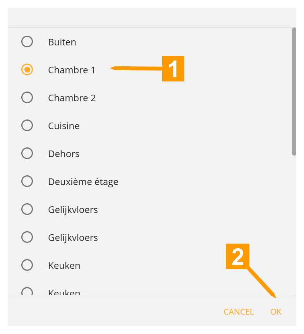The height and width of the screenshot is (334, 304).
Task: Pick the Deuxième étage option
Action: click(27, 181)
